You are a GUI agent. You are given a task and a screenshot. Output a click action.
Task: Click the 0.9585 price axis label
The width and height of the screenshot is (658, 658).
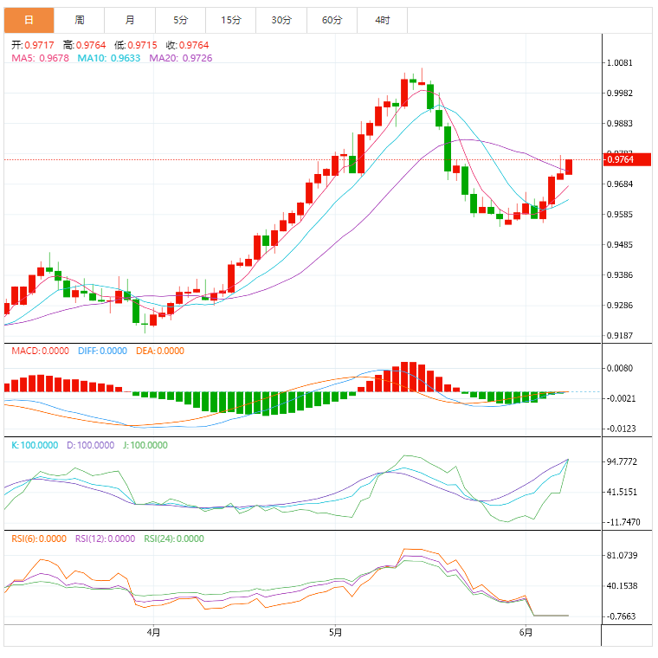coord(620,215)
